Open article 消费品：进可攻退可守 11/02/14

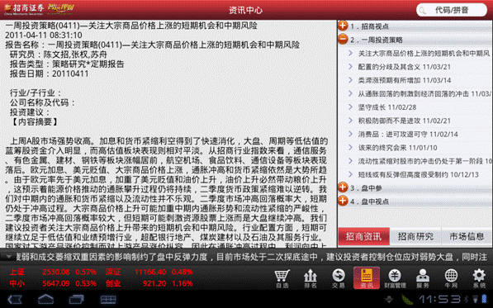pos(415,135)
